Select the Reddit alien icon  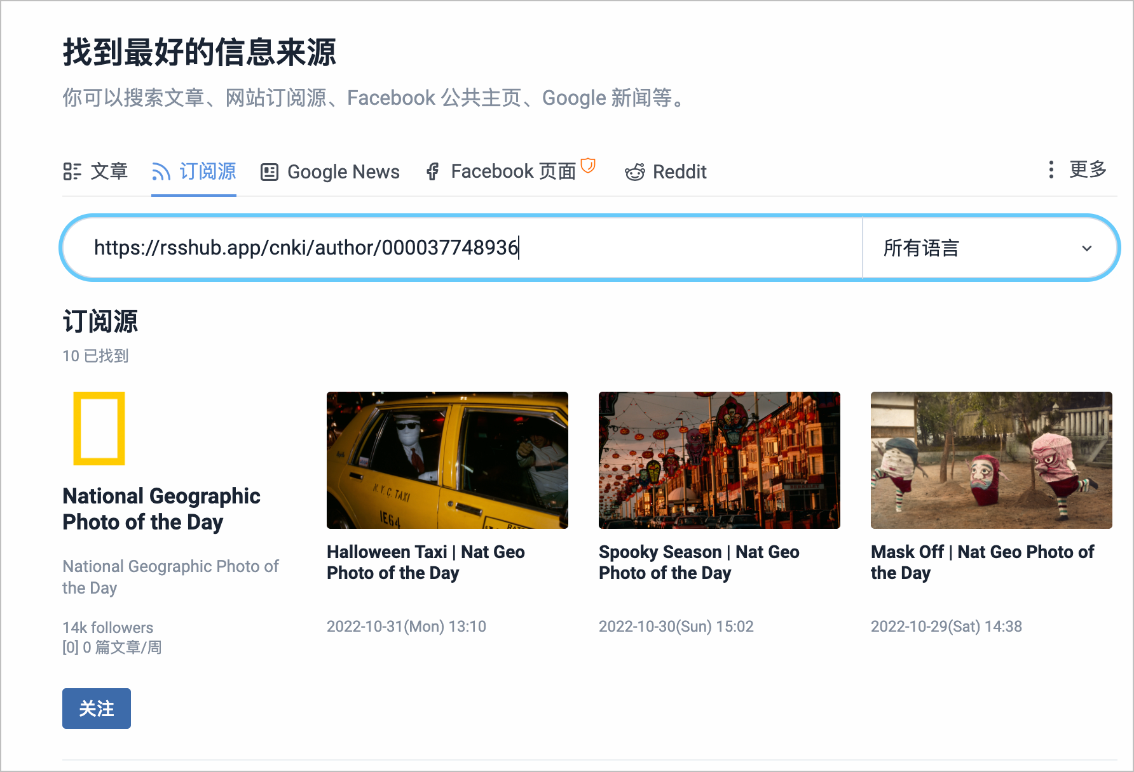point(636,171)
